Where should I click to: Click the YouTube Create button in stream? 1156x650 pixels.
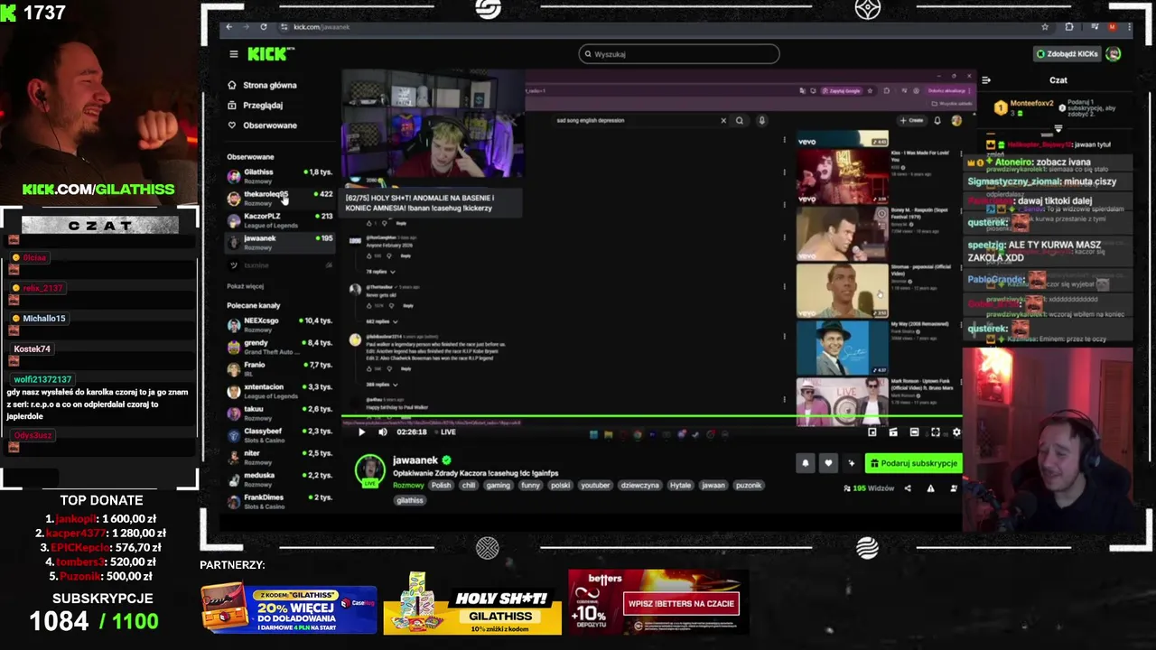[911, 120]
